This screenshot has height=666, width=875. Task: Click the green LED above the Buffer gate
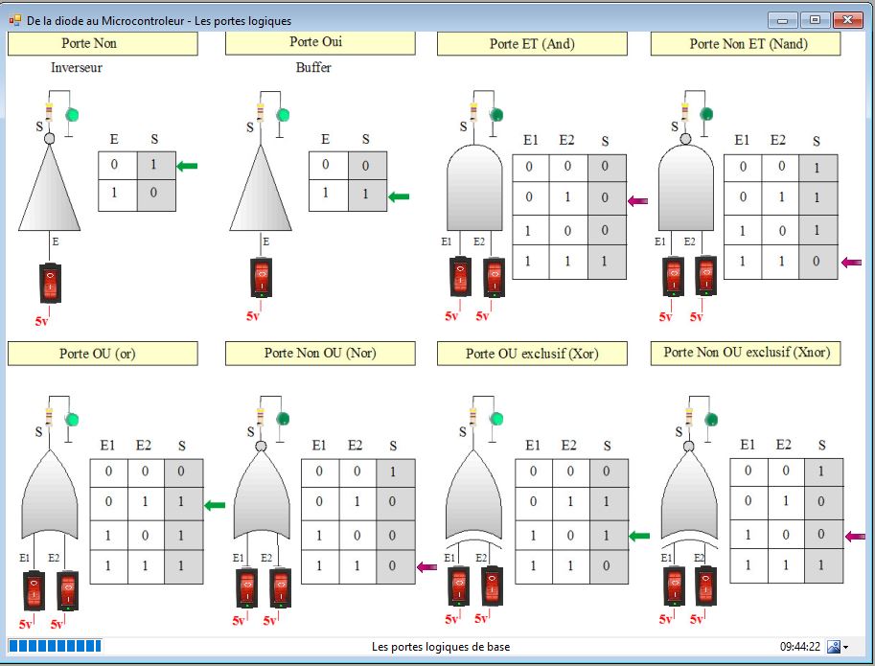283,115
